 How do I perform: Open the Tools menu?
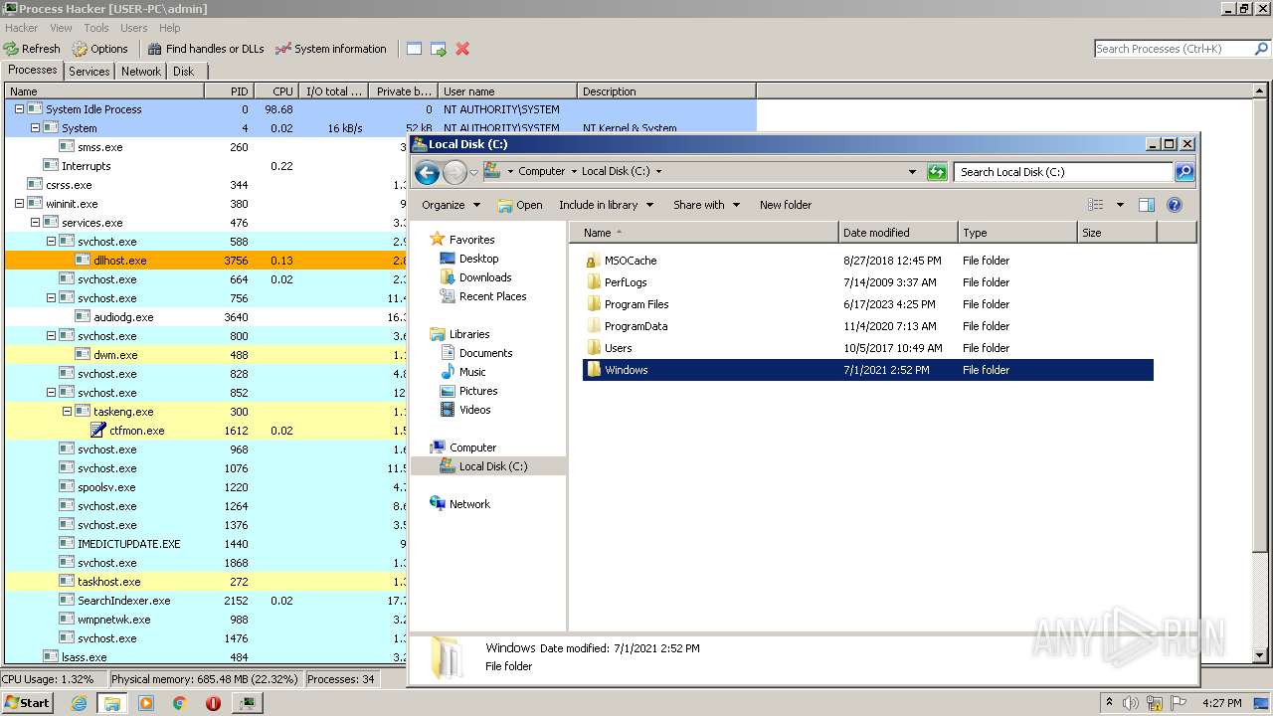coord(96,28)
